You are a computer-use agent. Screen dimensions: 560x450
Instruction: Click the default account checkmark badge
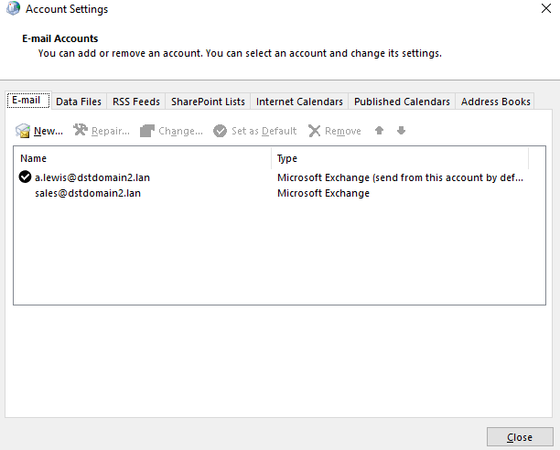pos(25,177)
